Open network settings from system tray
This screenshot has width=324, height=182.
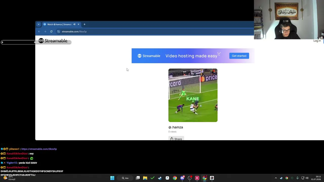[303, 178]
